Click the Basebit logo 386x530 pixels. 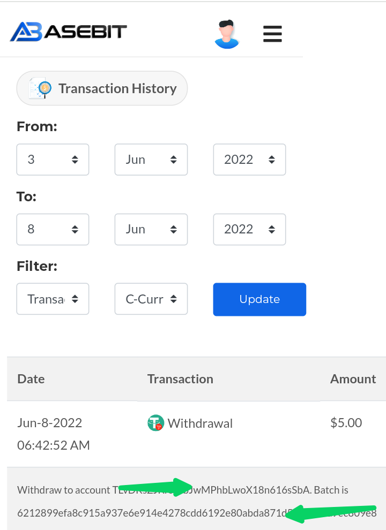point(69,32)
